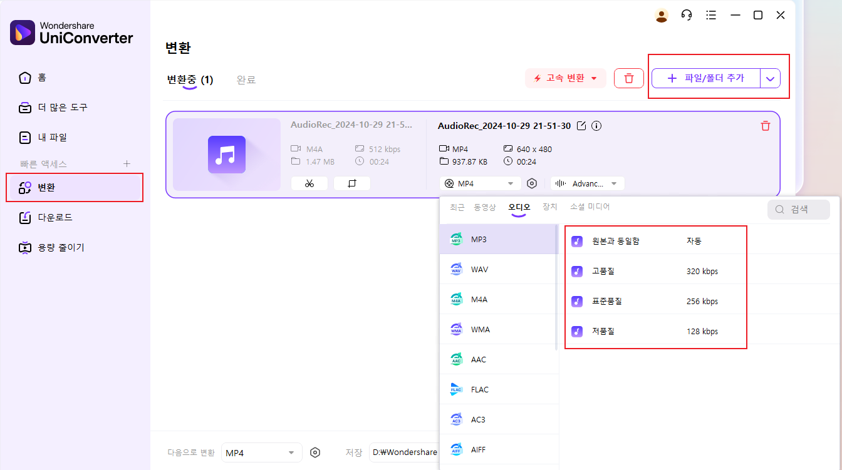The image size is (842, 470).
Task: Click the scissors trim icon
Action: [x=309, y=183]
